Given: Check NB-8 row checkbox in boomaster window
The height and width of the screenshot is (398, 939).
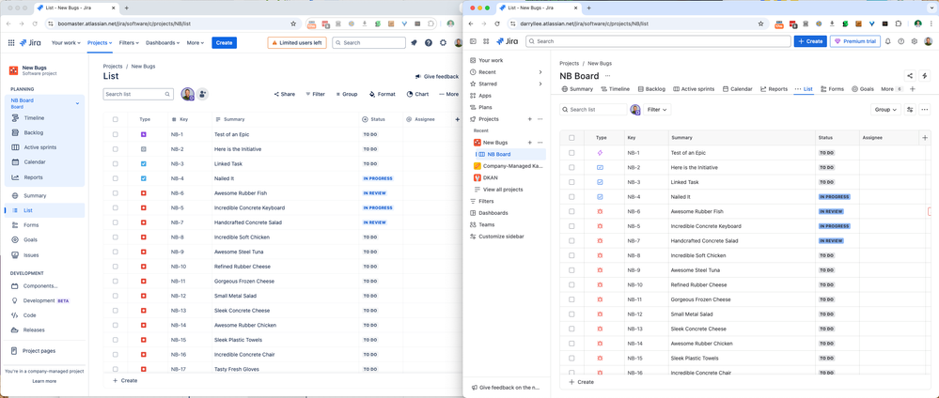Looking at the screenshot, I should 115,237.
